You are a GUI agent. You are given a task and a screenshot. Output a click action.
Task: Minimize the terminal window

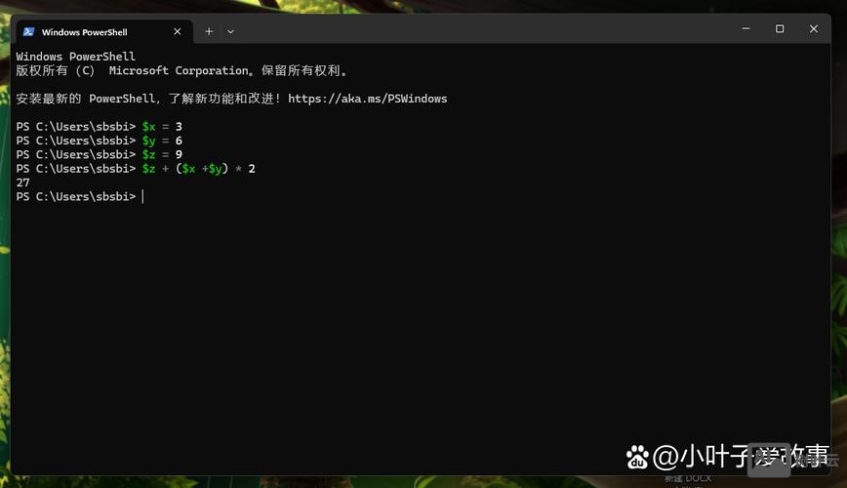pos(746,29)
